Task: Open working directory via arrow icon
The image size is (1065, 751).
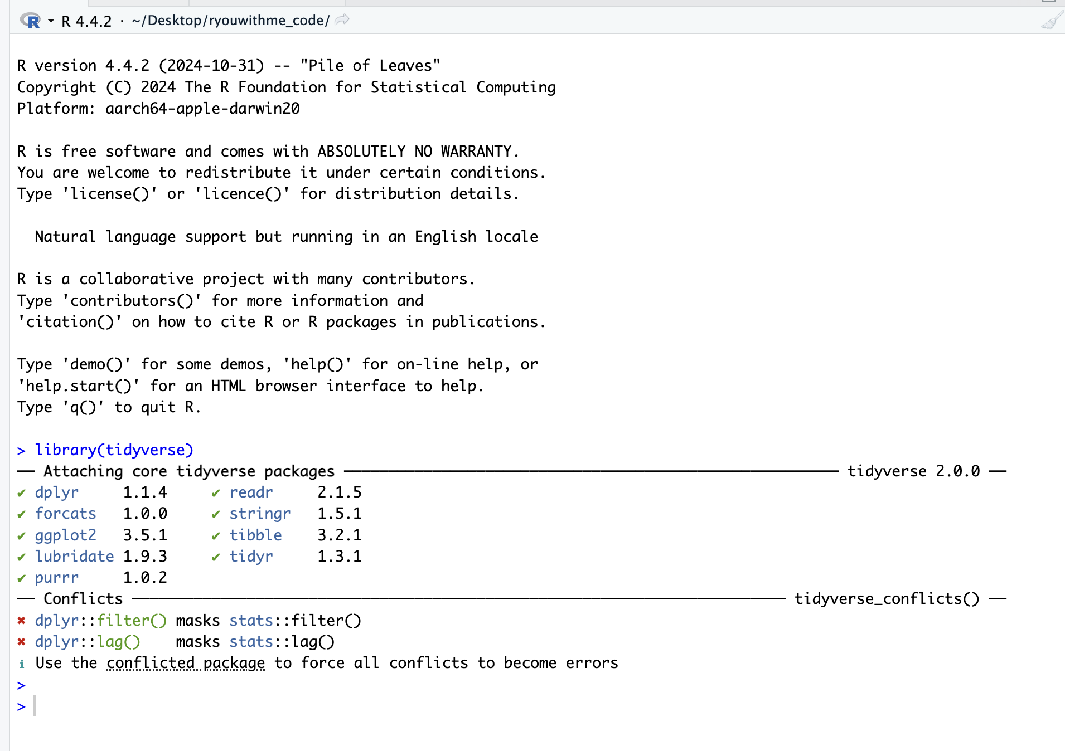Action: 342,20
